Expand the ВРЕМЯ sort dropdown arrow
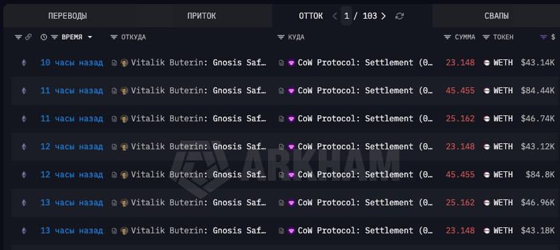 tap(90, 37)
